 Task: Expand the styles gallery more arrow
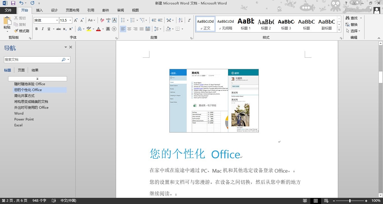339,30
